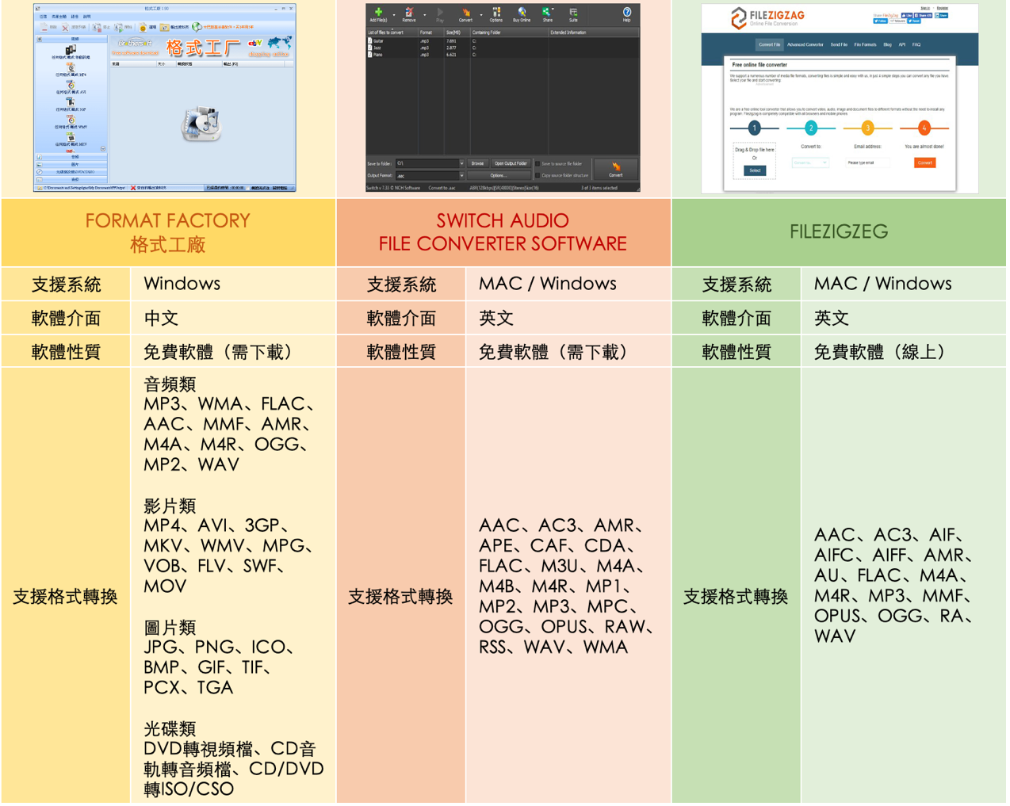Click the Extended Information column header

coord(594,32)
